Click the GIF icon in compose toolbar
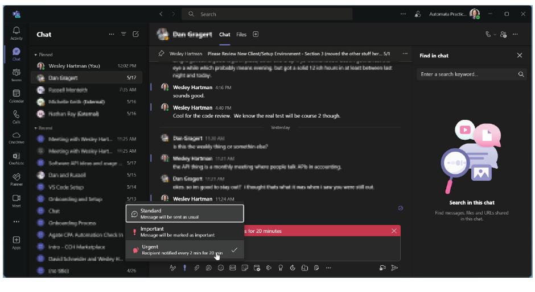 233,268
